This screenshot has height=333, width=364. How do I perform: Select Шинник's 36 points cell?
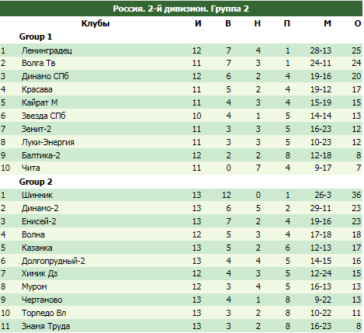pos(356,195)
